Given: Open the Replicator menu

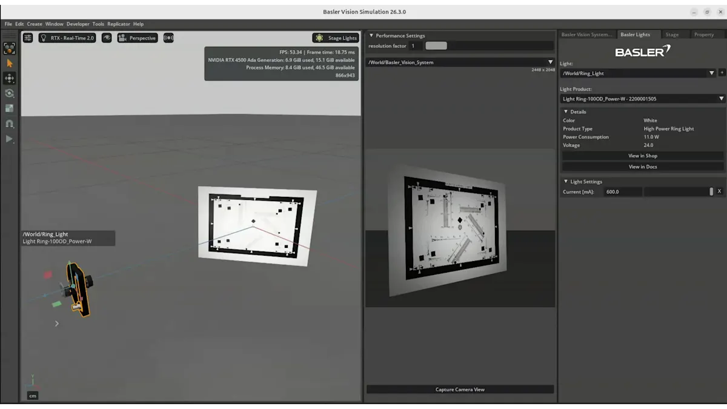Looking at the screenshot, I should click(119, 24).
